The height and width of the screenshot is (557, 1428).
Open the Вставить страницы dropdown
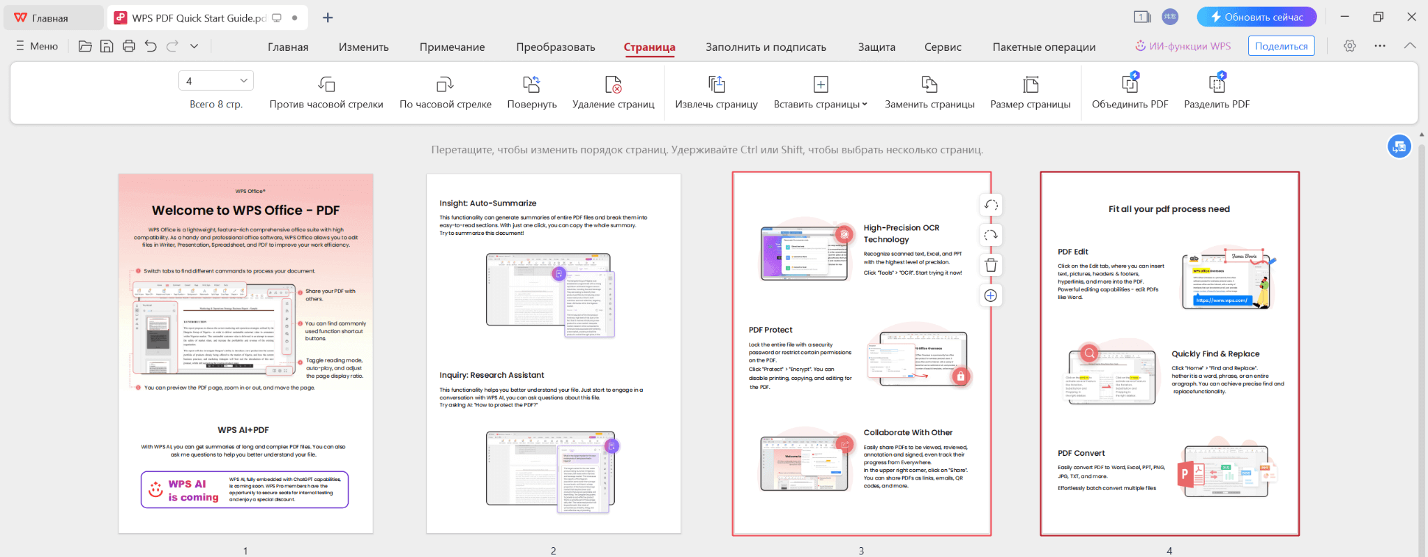click(x=821, y=92)
